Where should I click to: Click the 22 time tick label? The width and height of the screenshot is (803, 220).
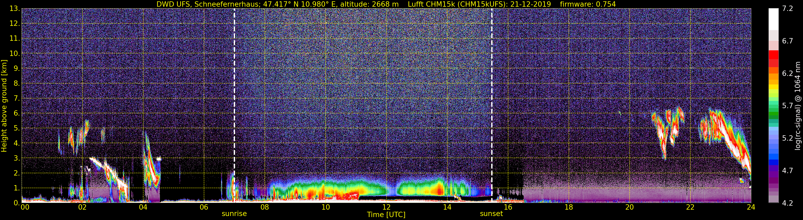(690, 207)
